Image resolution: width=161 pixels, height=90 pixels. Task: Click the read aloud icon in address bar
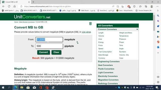pyautogui.click(x=113, y=6)
